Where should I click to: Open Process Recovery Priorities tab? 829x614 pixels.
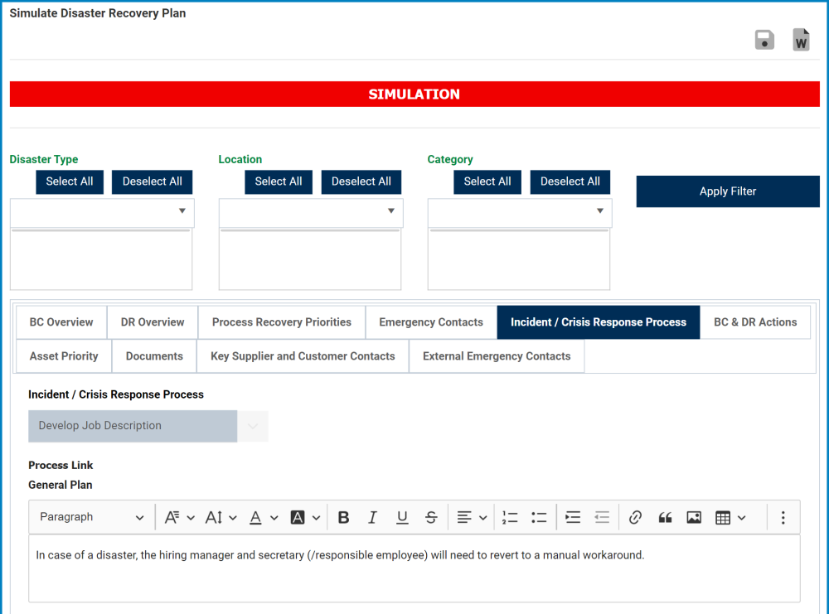pos(282,322)
